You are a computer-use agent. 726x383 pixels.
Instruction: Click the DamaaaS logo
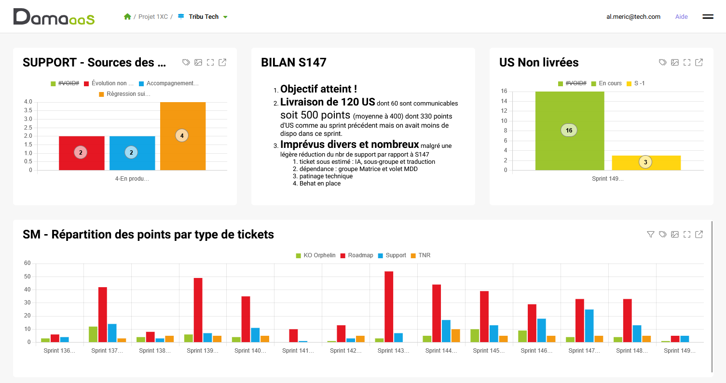coord(54,17)
